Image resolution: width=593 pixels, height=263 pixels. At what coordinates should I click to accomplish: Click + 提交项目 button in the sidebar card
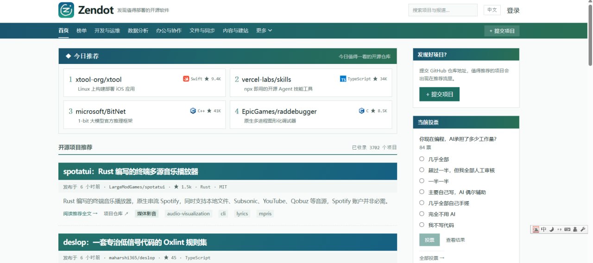coord(439,94)
